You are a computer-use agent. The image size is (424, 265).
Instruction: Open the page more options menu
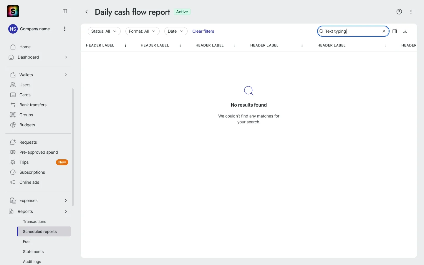[411, 12]
